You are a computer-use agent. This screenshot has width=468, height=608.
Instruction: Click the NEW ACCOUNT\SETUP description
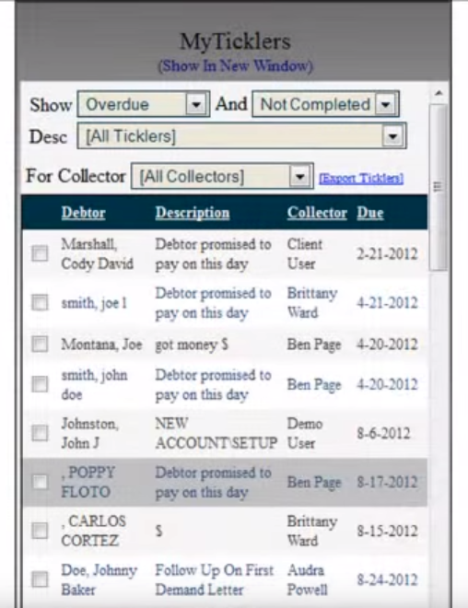[216, 433]
